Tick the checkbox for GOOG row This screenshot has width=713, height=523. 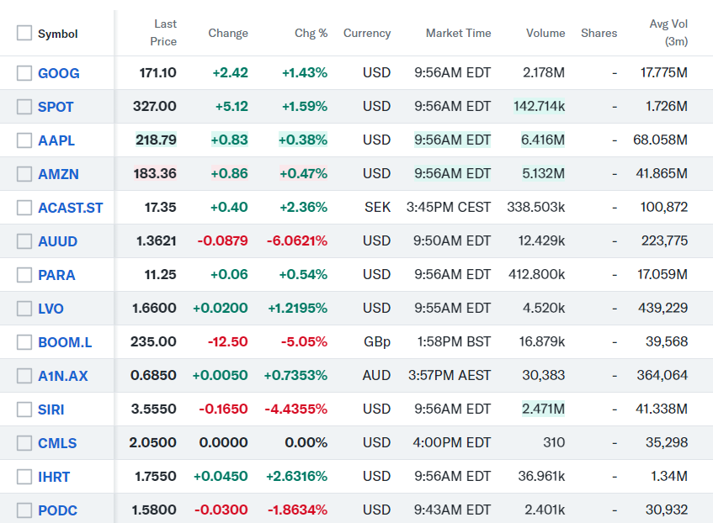[x=24, y=73]
